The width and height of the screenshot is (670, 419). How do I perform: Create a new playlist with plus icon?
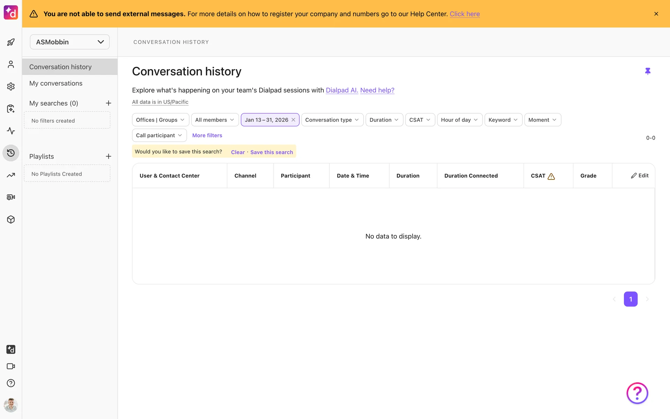pos(109,156)
